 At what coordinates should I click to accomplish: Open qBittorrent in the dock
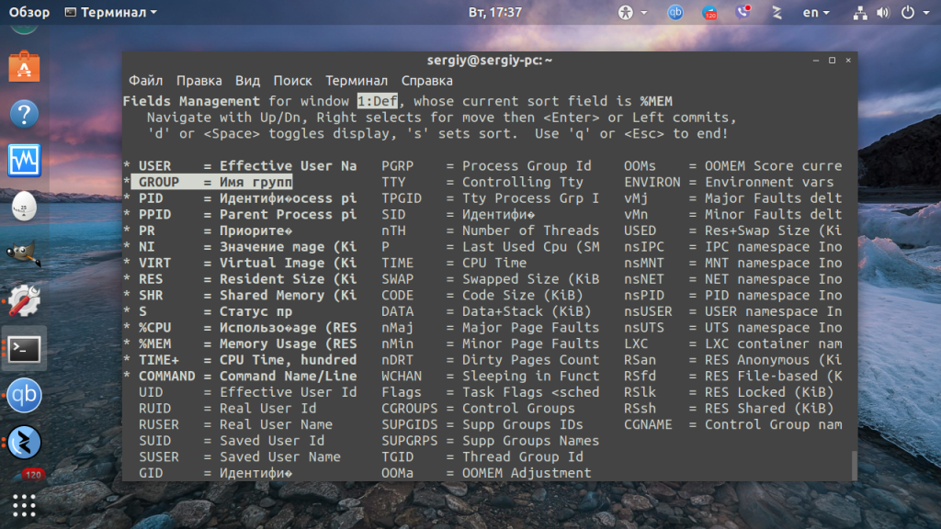pos(24,395)
